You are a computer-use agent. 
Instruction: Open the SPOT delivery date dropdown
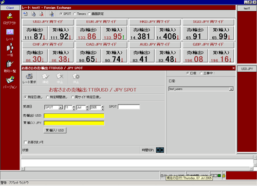coord(61,107)
